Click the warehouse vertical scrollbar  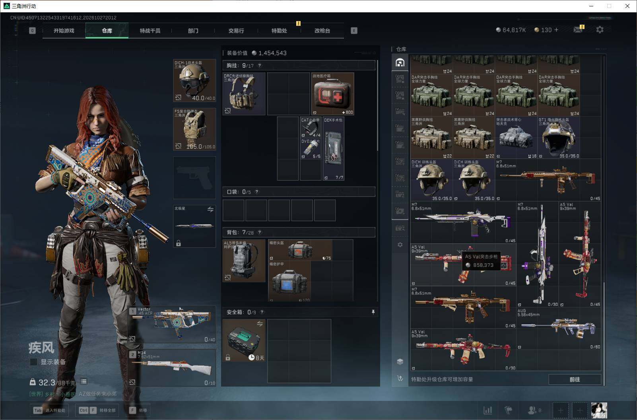[604, 334]
